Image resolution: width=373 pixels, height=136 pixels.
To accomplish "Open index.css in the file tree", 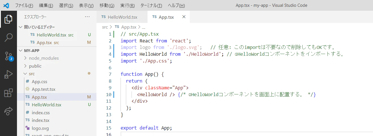I will click(x=57, y=113).
